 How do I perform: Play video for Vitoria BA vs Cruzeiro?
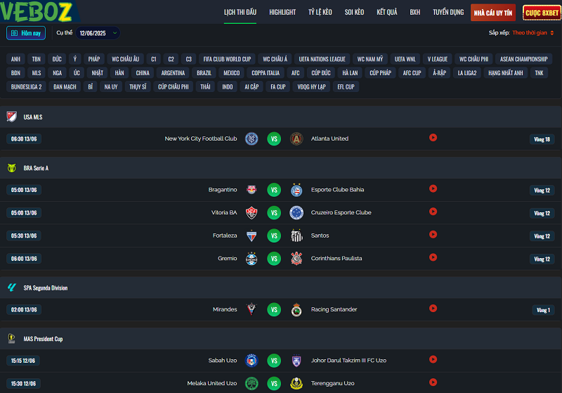pos(433,212)
